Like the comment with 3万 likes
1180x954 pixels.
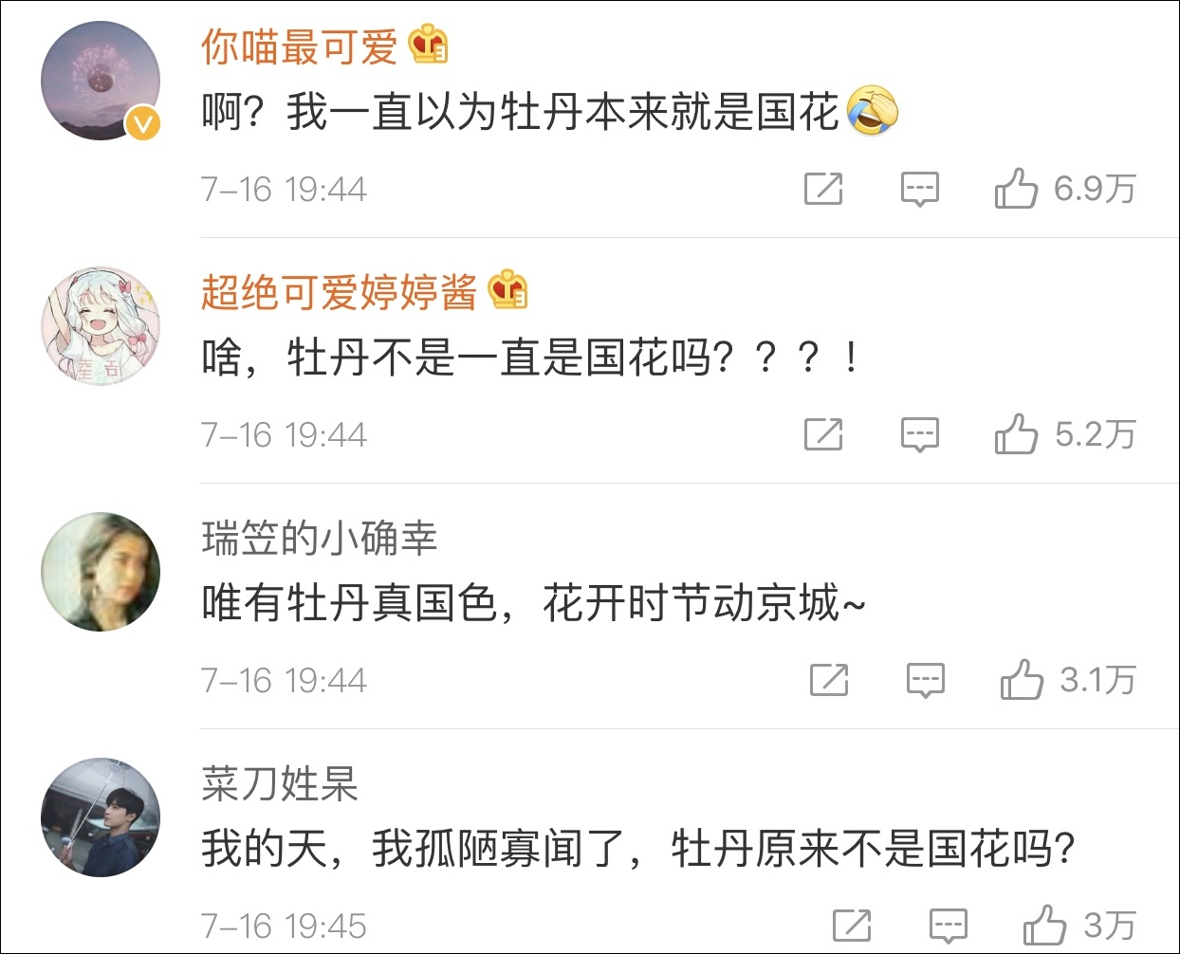click(x=1044, y=925)
